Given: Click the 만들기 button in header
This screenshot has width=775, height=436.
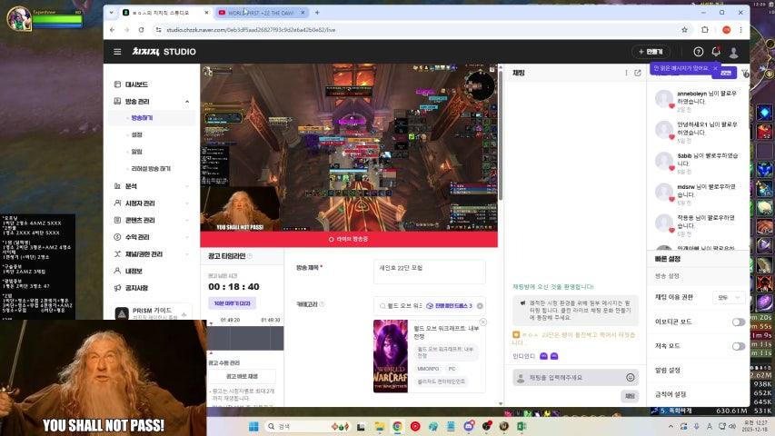Looking at the screenshot, I should [651, 52].
